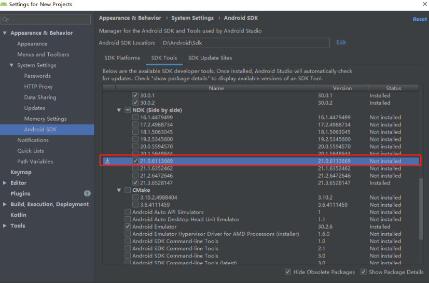
Task: Uncheck the 30.0.2 build tools checkbox
Action: click(135, 103)
